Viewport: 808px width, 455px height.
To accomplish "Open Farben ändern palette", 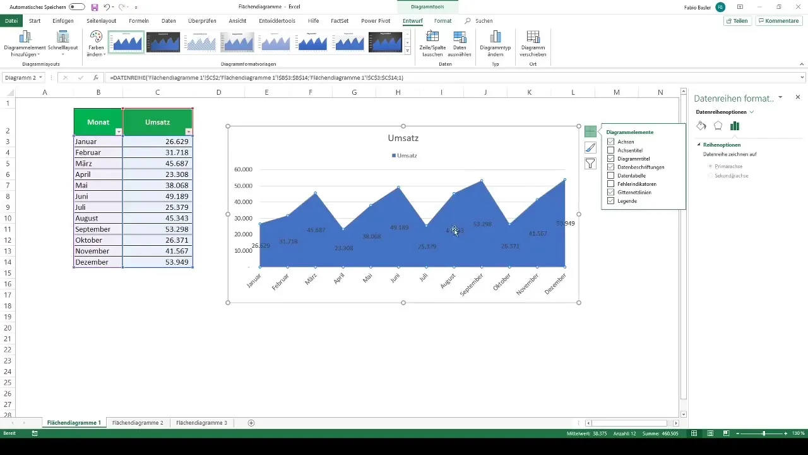I will pos(96,43).
